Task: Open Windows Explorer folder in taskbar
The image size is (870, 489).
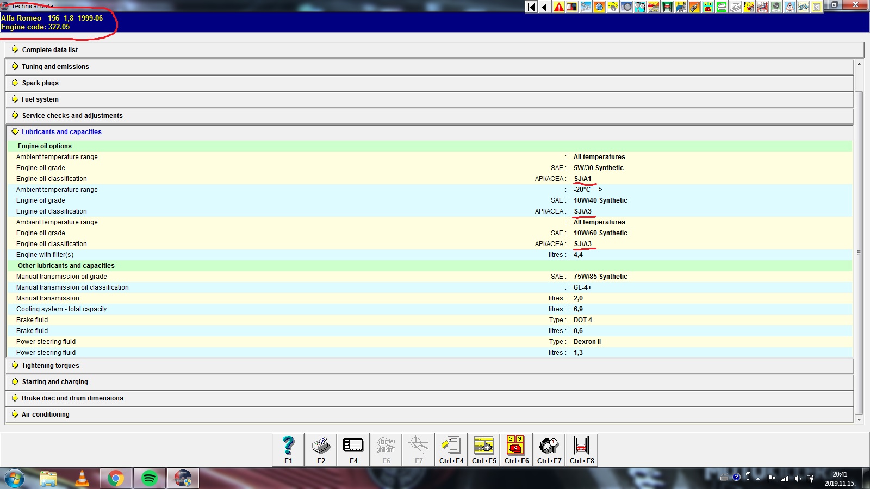Action: click(x=48, y=479)
